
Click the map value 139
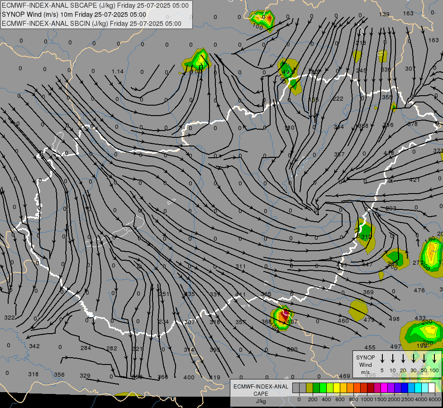[384, 15]
